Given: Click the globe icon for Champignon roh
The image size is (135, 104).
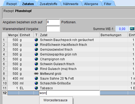Looking at the screenshot, I should (x=36, y=59).
